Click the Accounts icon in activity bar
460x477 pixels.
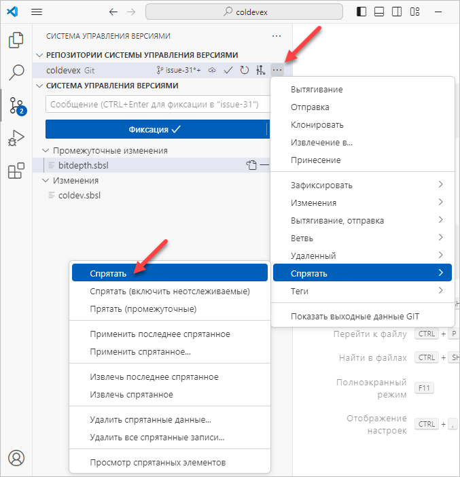pos(16,457)
